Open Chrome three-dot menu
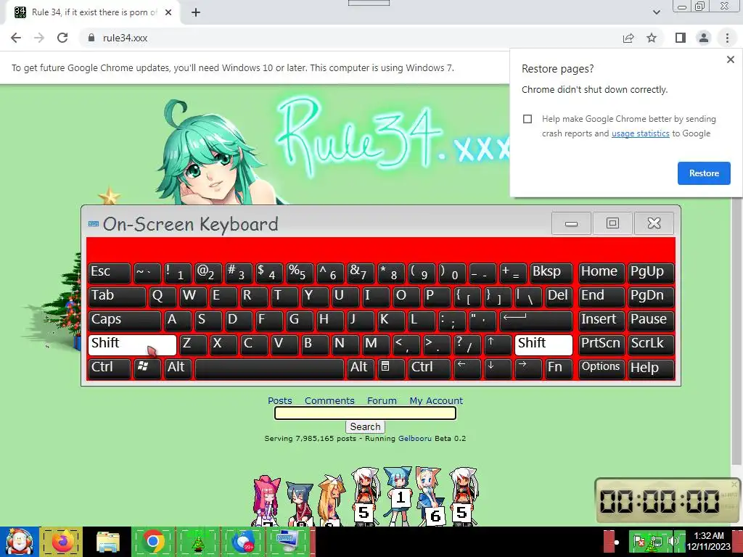This screenshot has width=743, height=557. click(x=727, y=38)
